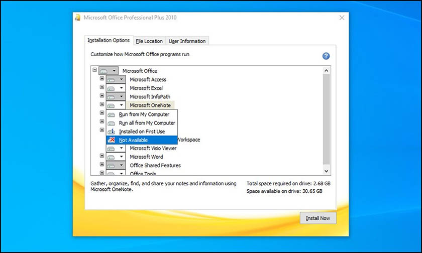
Task: Expand the Microsoft Access tree node
Action: point(102,79)
